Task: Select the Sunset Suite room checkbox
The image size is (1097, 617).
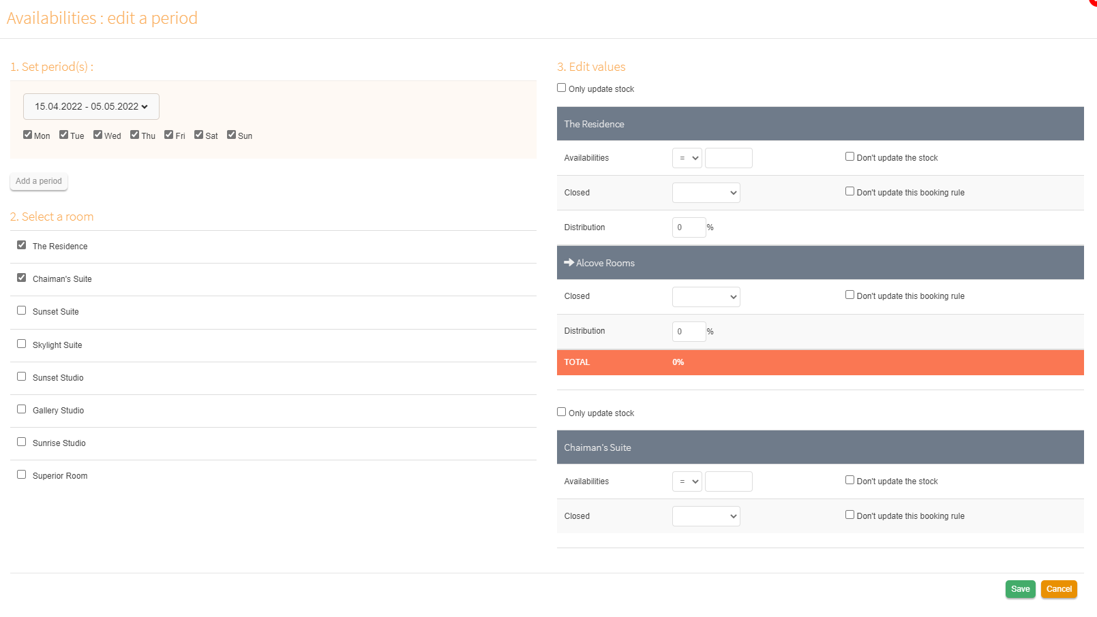Action: click(22, 311)
